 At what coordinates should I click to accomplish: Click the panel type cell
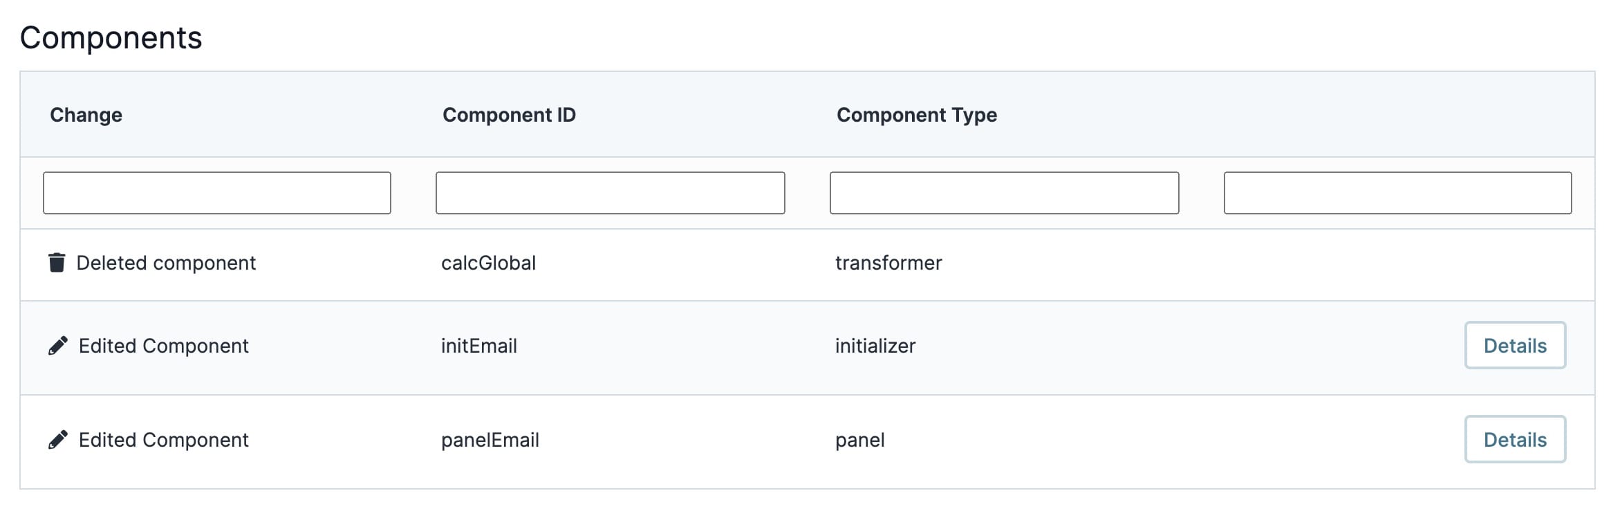(860, 440)
